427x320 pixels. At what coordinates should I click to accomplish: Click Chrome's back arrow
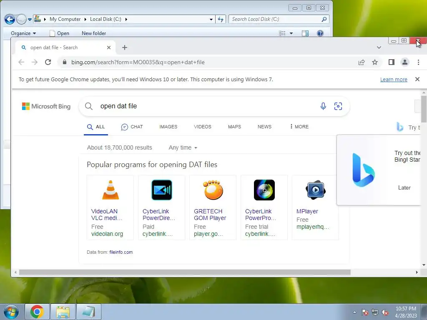[x=21, y=62]
